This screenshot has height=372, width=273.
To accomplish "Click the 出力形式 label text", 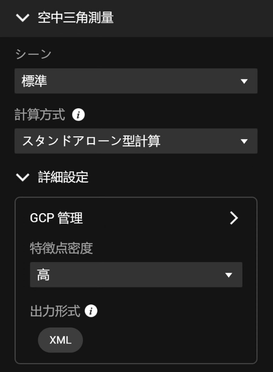I will [55, 311].
